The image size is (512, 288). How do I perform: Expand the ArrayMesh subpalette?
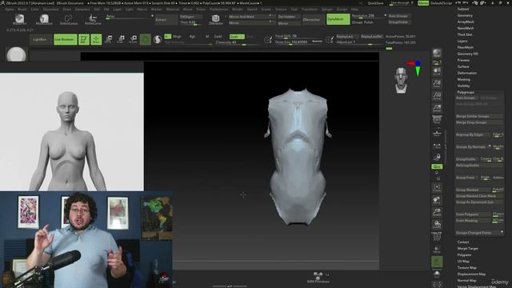[x=466, y=22]
